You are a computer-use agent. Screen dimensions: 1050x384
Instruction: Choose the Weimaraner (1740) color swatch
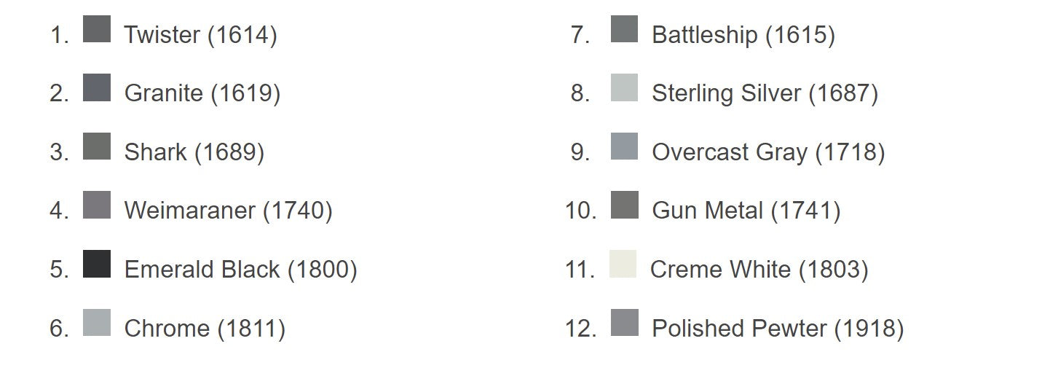click(97, 205)
